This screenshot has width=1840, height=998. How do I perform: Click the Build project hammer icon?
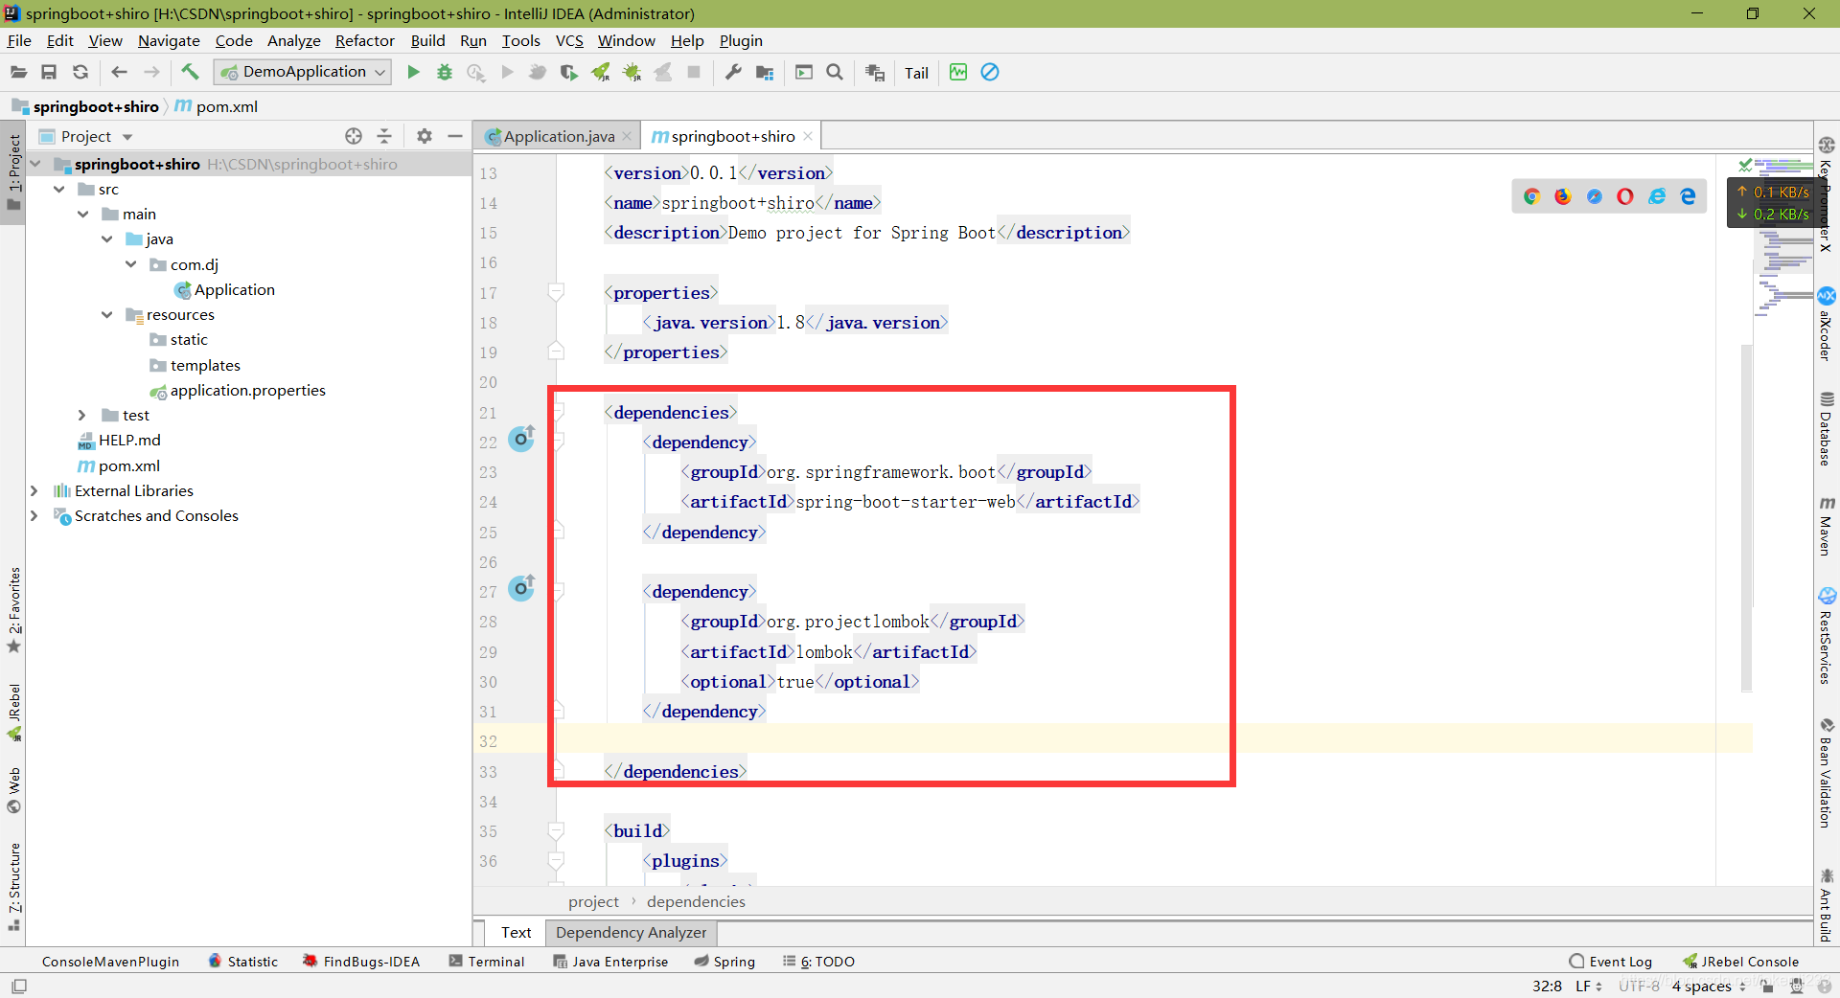pos(190,73)
